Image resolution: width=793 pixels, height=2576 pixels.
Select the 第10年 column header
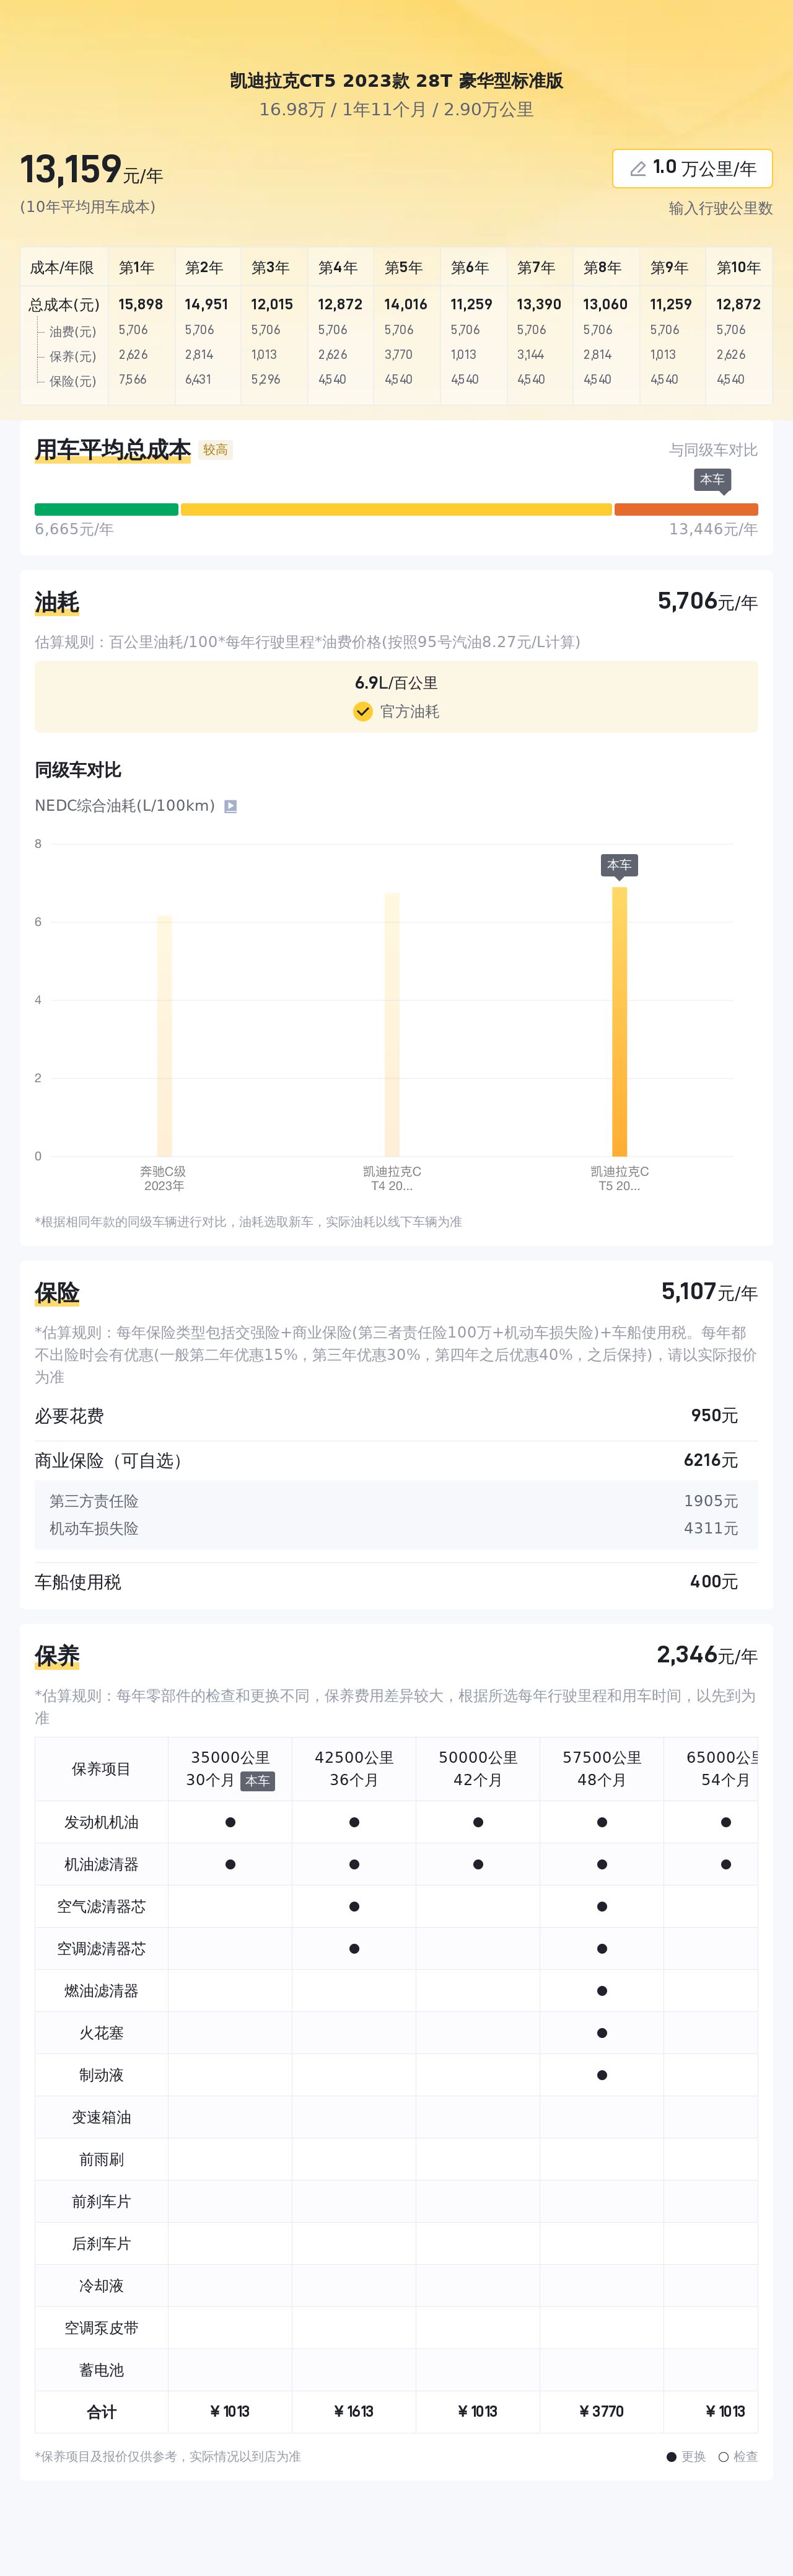tap(738, 268)
